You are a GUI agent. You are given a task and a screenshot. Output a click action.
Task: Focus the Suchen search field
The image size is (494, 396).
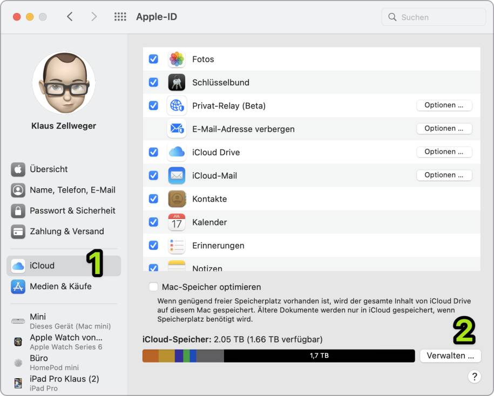click(x=434, y=17)
